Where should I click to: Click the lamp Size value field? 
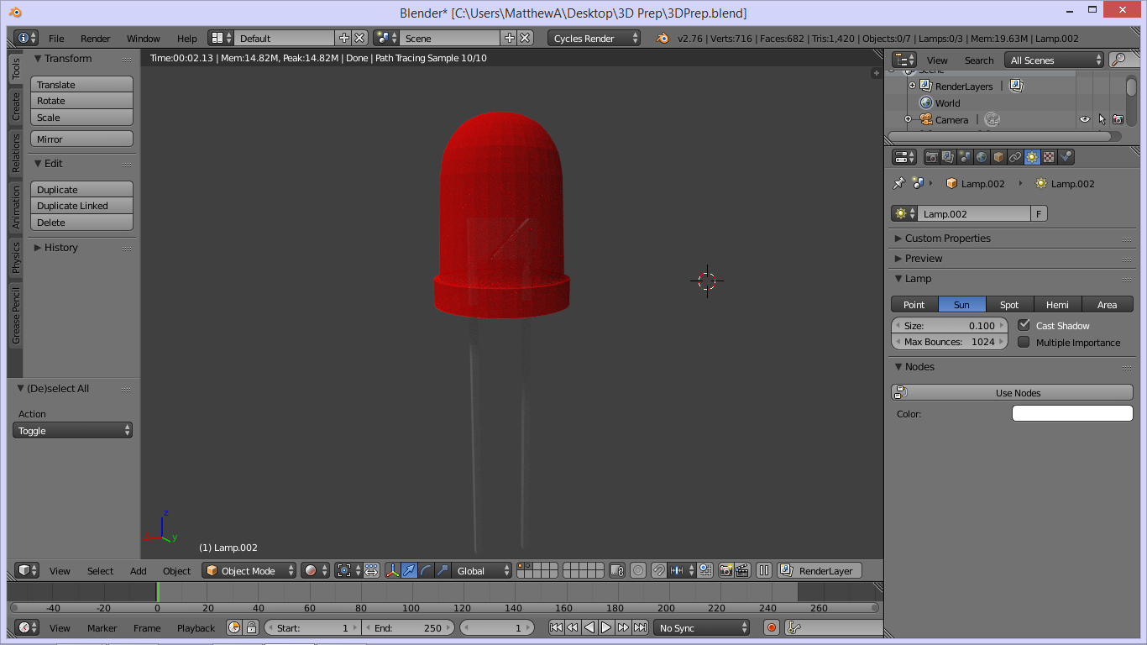pos(949,325)
